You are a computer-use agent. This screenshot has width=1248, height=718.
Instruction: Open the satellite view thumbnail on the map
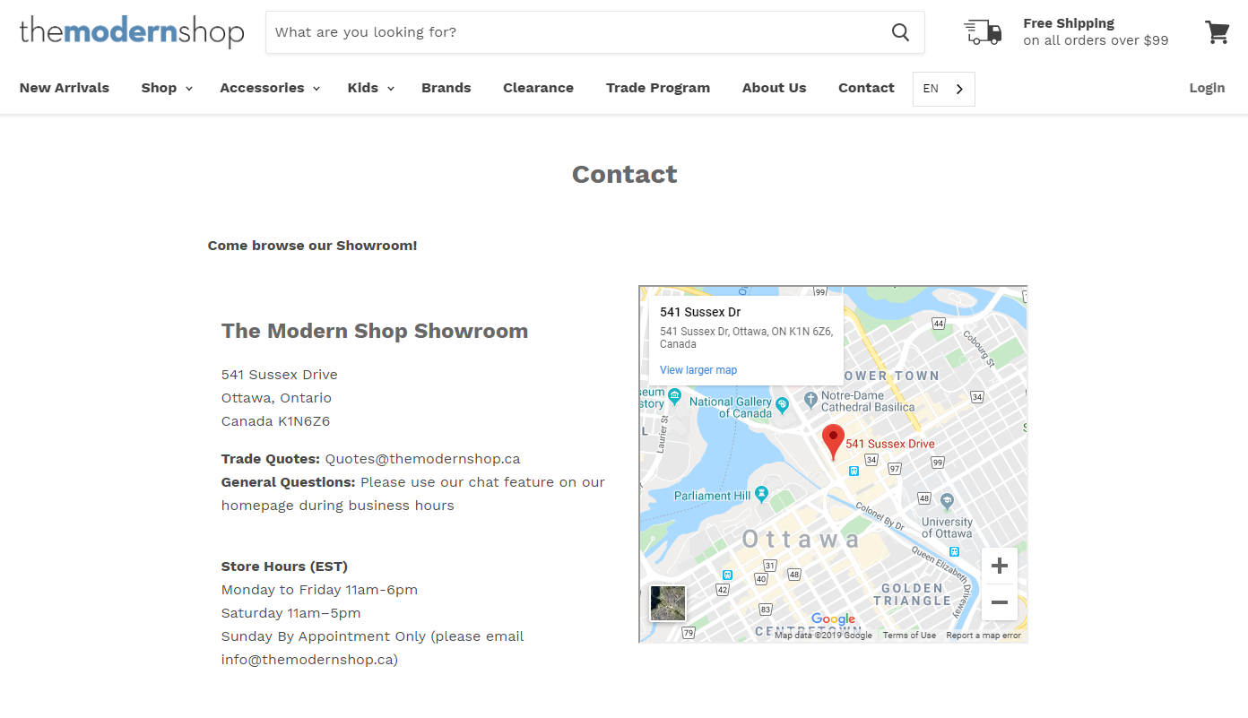coord(667,603)
